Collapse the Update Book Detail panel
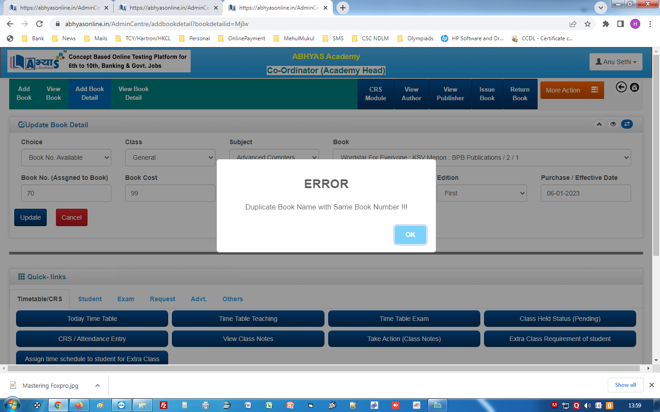The width and height of the screenshot is (660, 412). (x=599, y=124)
